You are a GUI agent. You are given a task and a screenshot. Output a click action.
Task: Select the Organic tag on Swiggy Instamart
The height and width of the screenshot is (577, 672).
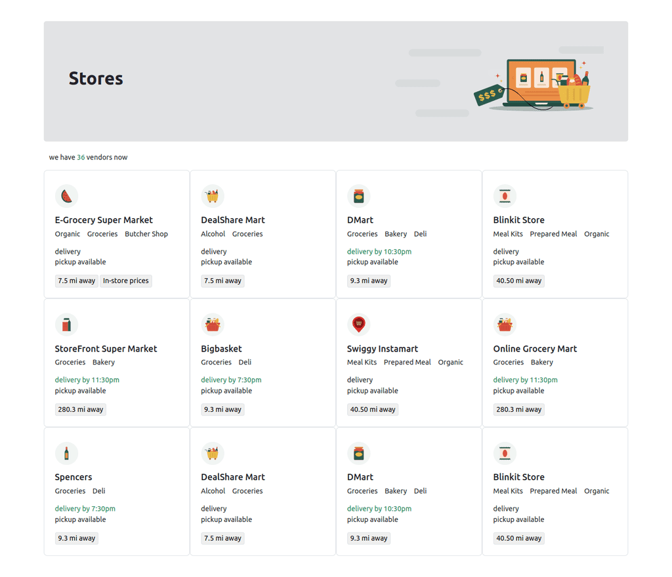[x=450, y=362]
